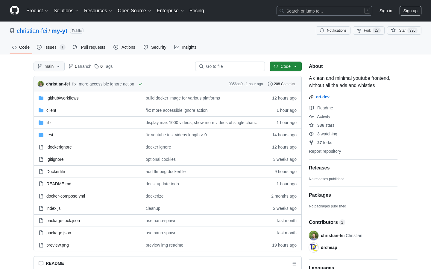The image size is (431, 269).
Task: Click the README outline list icon
Action: point(294,264)
